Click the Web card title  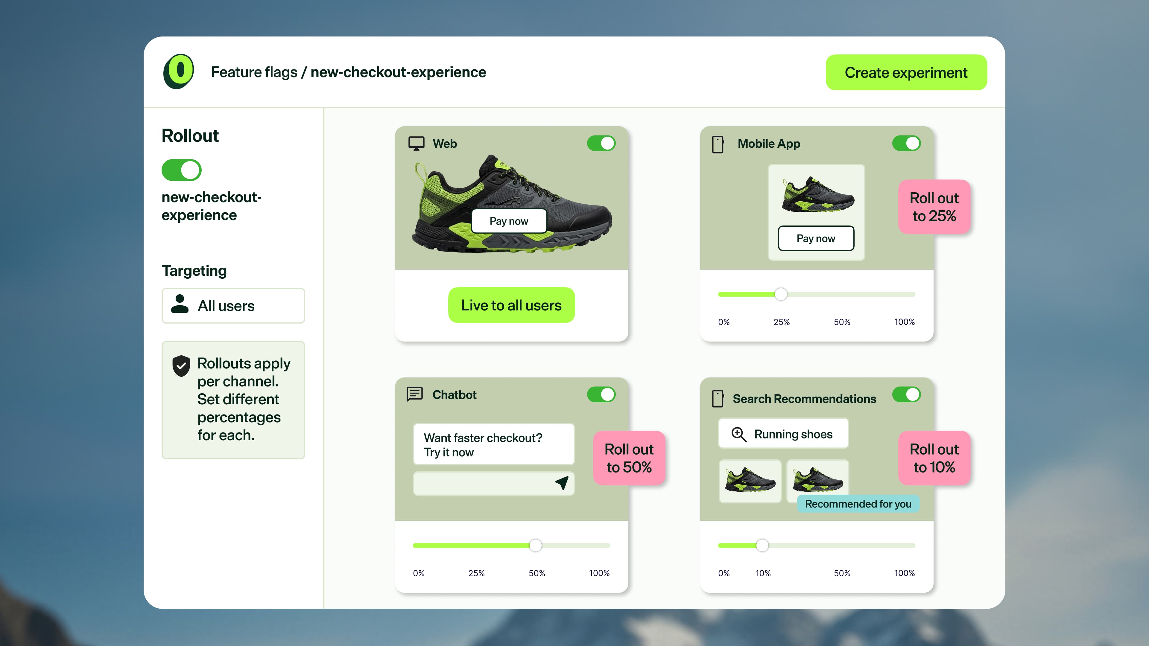pyautogui.click(x=445, y=144)
